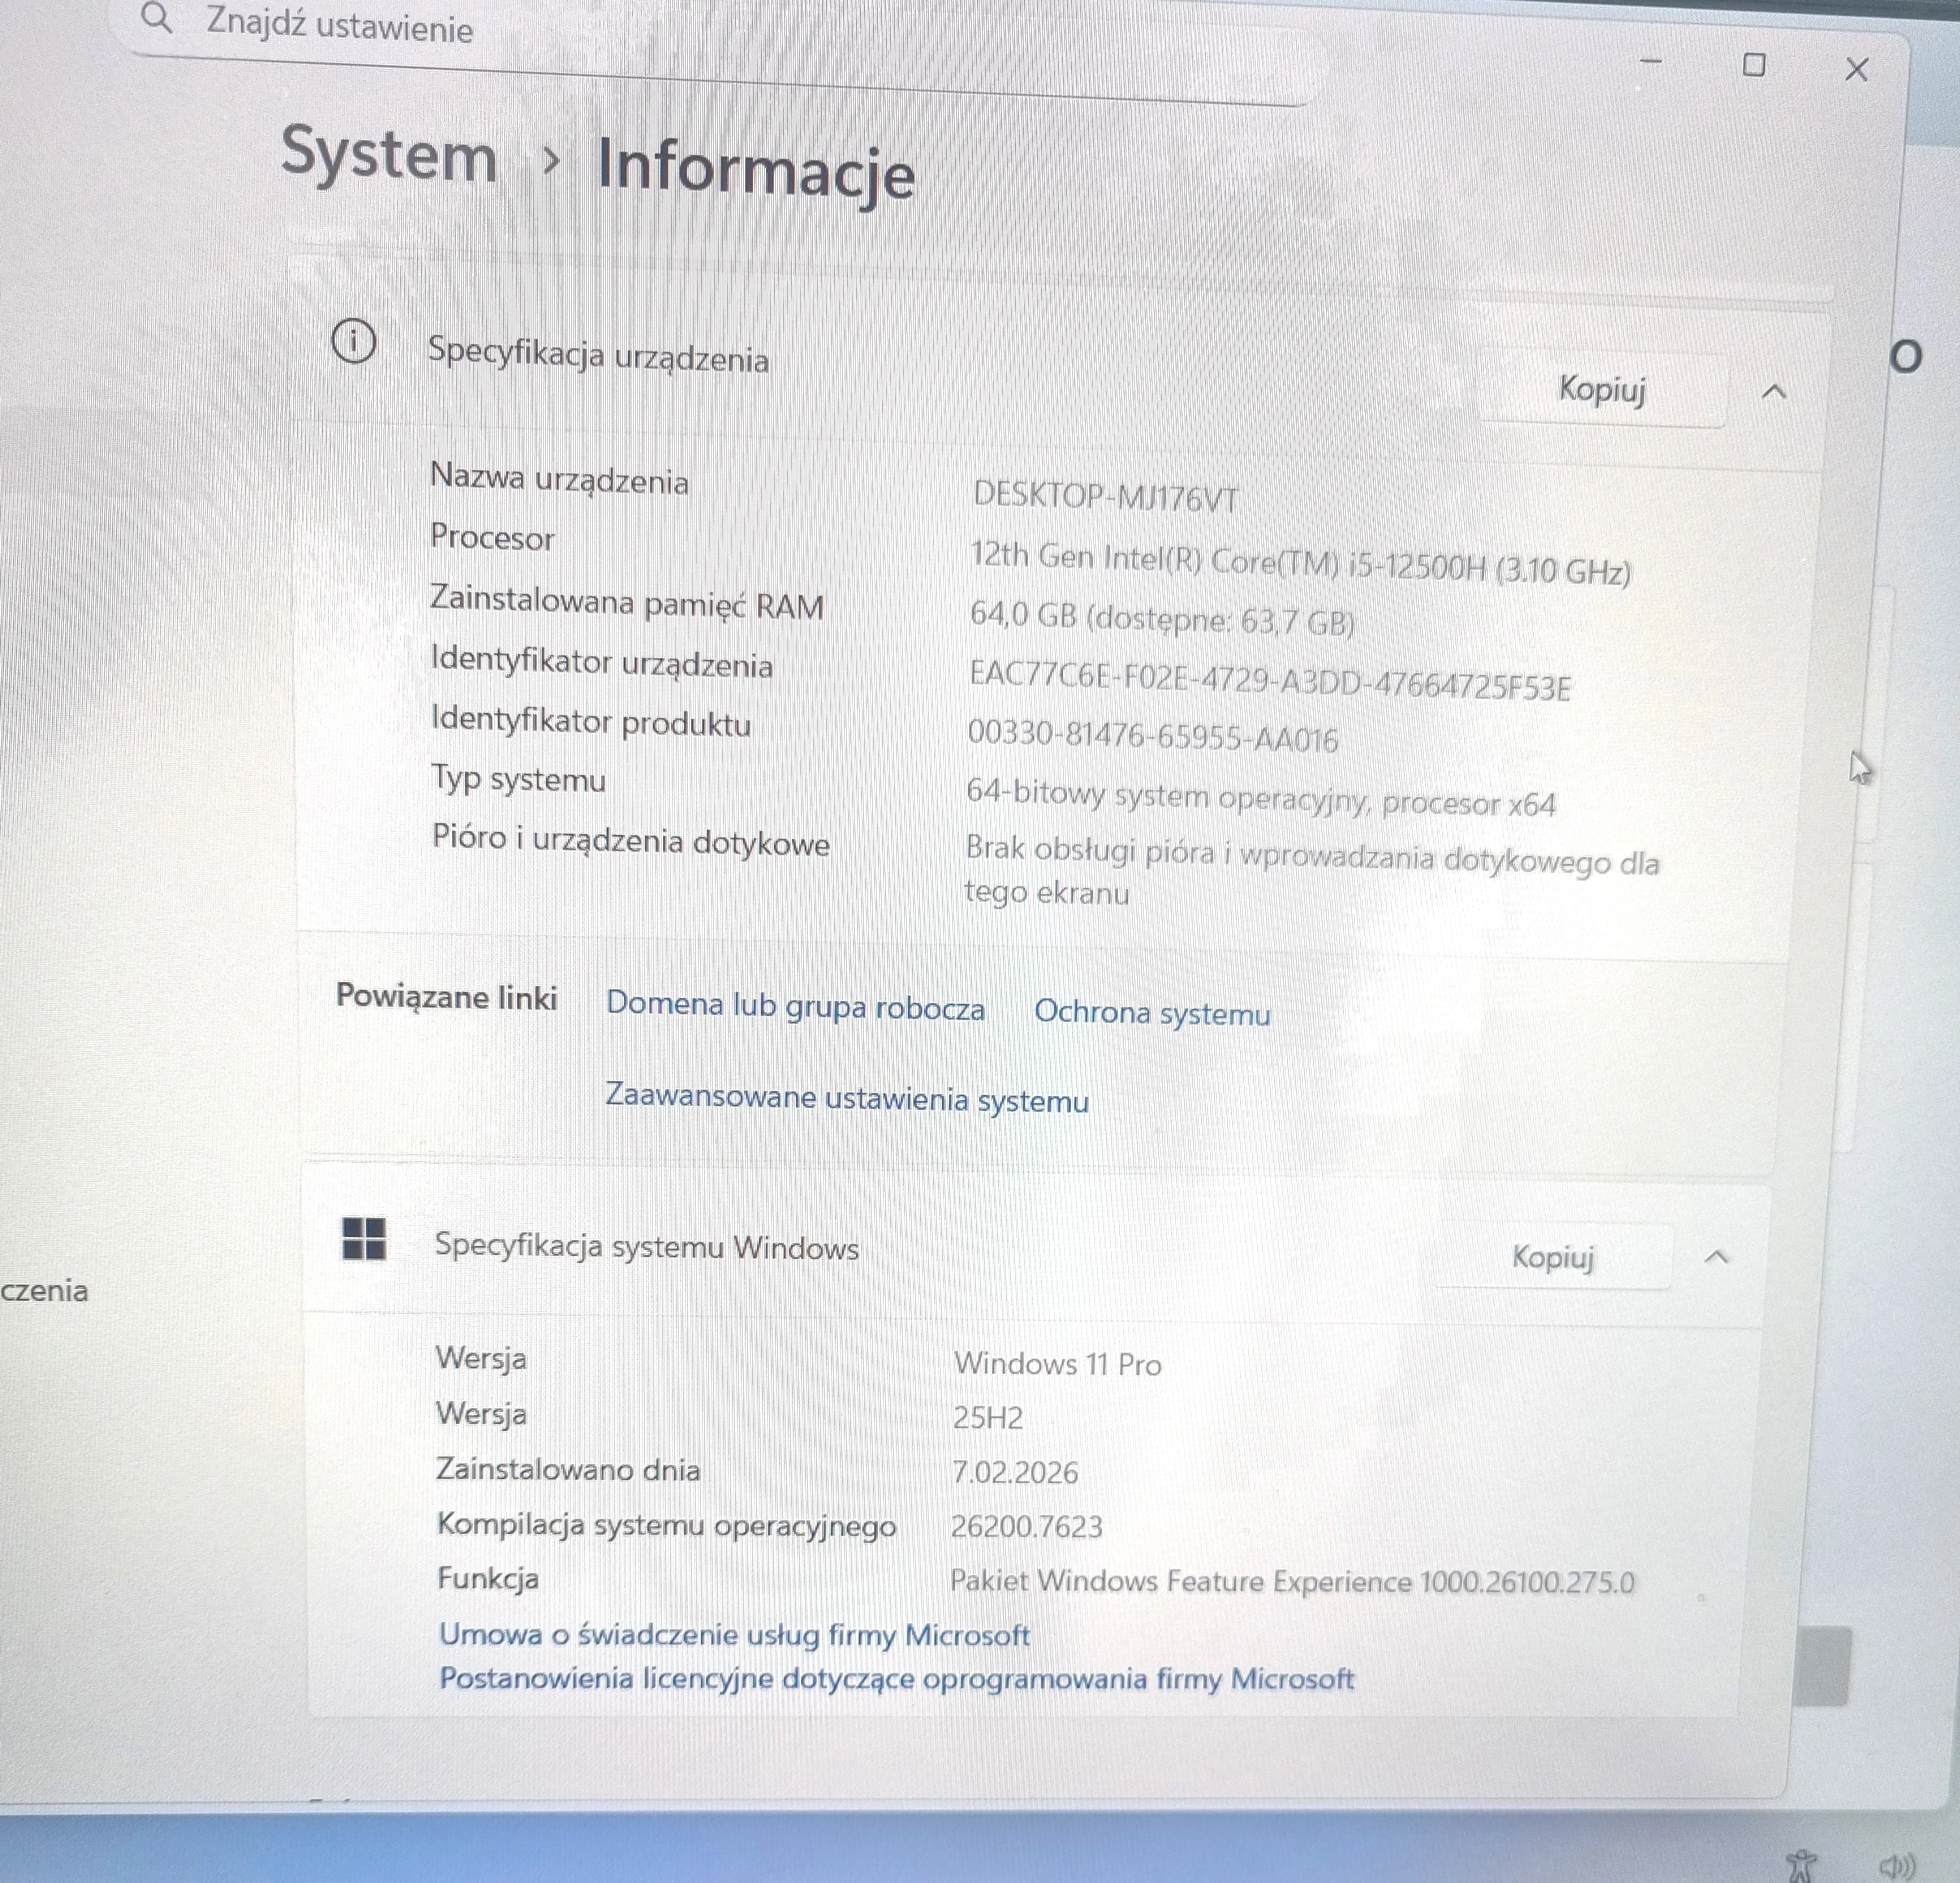The image size is (1960, 1883).
Task: Go back to System breadcrumb
Action: [x=389, y=155]
